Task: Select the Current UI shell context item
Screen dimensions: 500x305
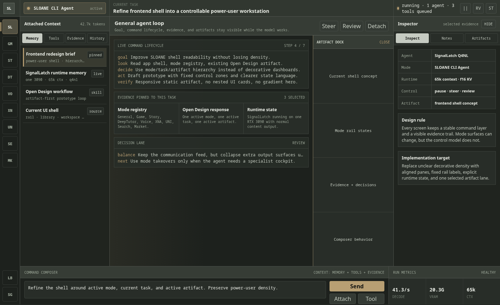Action: coord(65,114)
